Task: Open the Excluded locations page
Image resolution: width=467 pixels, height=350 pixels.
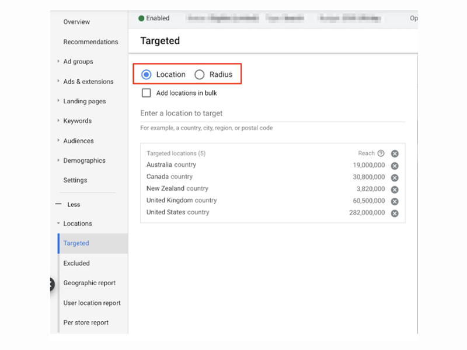Action: (76, 264)
